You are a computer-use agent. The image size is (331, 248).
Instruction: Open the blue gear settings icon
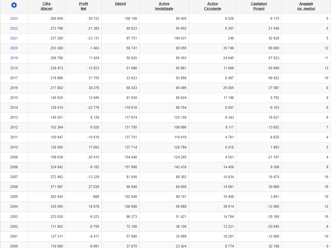pyautogui.click(x=14, y=5)
